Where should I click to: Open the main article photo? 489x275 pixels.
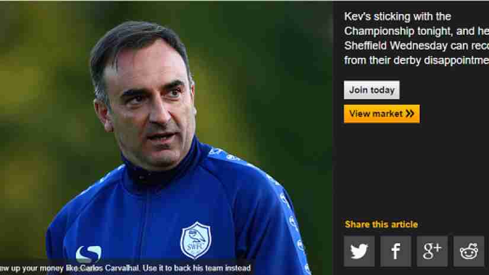(166, 138)
